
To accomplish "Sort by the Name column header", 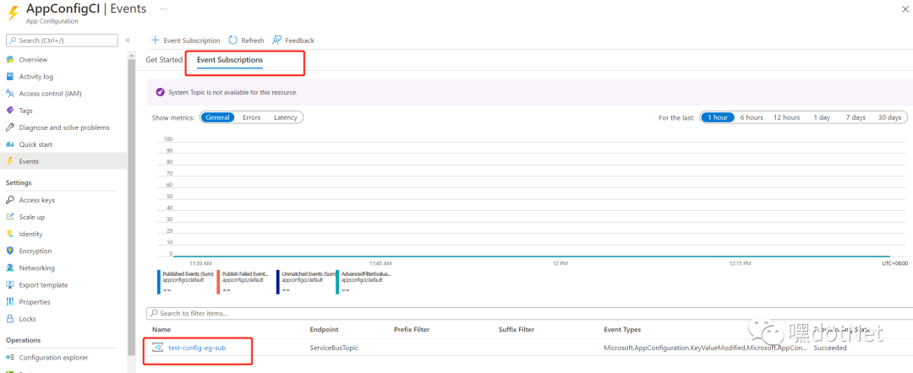I will pos(161,329).
